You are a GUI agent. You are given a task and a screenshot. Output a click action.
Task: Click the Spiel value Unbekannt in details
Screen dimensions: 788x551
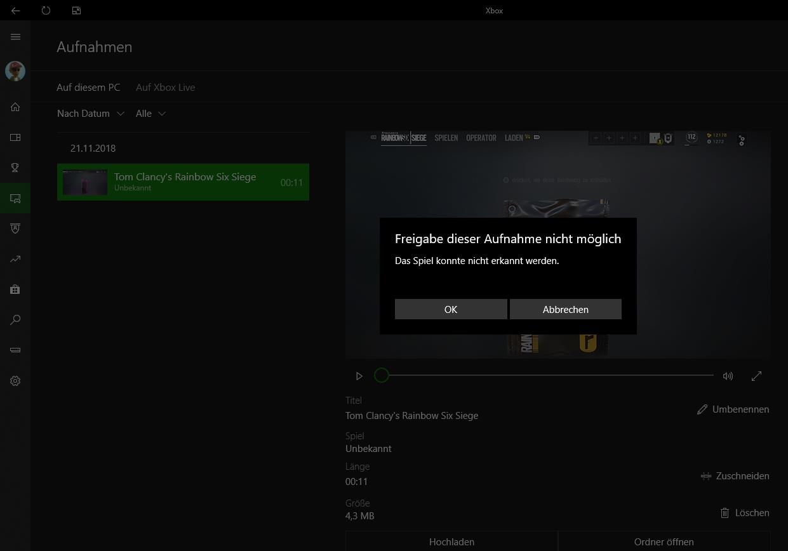[368, 449]
